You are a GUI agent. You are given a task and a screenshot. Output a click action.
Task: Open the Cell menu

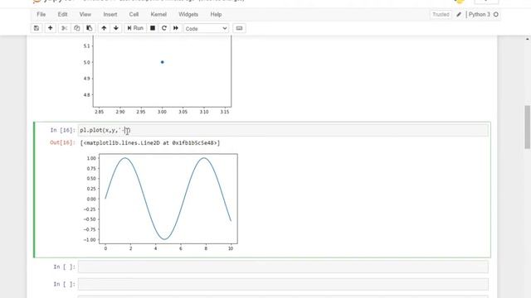(134, 15)
